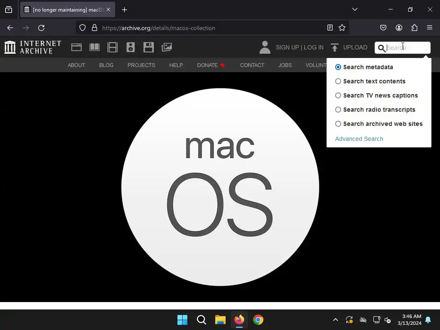This screenshot has height=330, width=440.
Task: Show site security padlock info
Action: 95,28
